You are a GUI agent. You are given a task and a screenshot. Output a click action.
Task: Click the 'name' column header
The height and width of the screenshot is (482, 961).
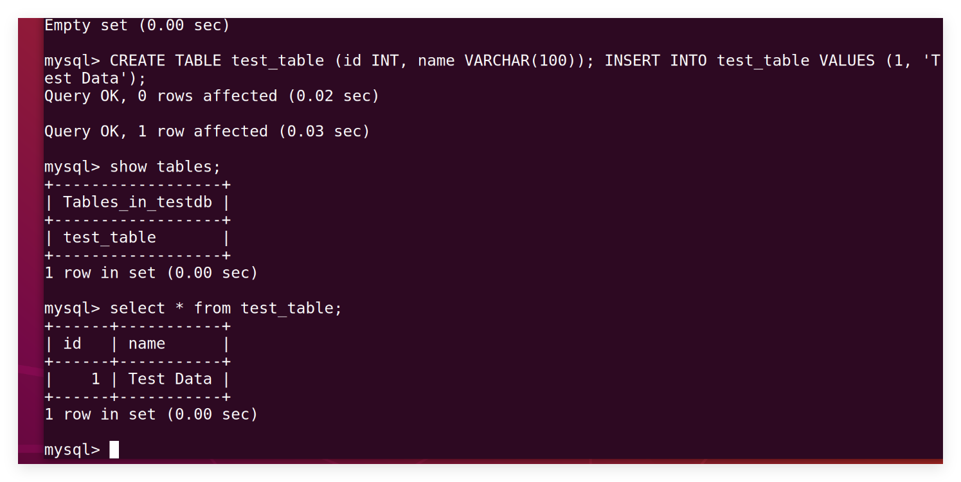[147, 343]
